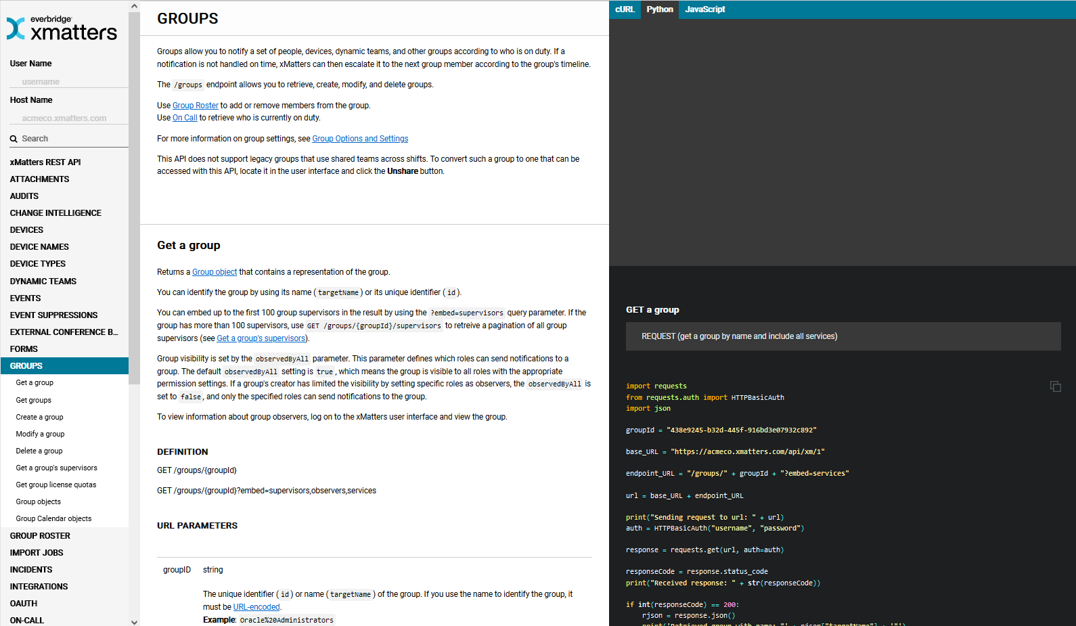Open xMatters REST API section
Image resolution: width=1076 pixels, height=626 pixels.
pos(45,162)
